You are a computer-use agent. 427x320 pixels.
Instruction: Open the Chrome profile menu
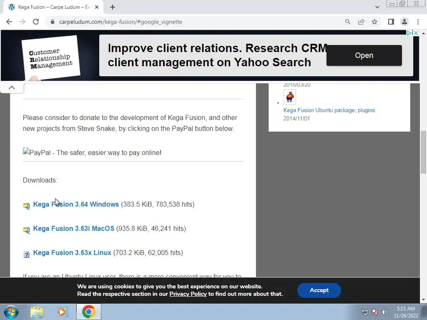pyautogui.click(x=404, y=22)
